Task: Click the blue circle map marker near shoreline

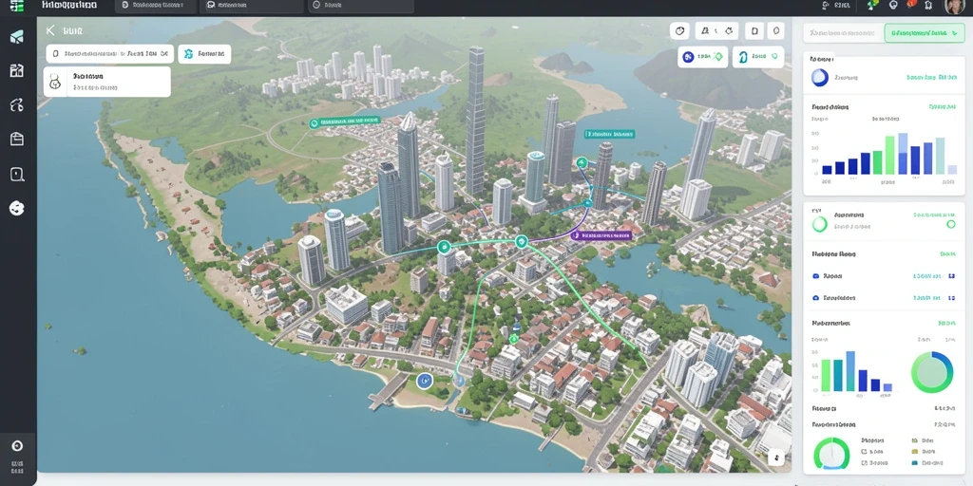Action: [425, 381]
